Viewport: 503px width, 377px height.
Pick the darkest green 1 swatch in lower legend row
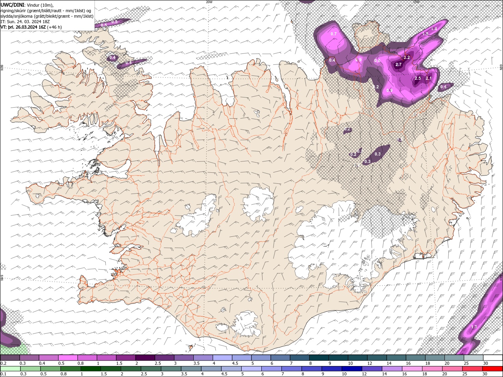point(90,369)
